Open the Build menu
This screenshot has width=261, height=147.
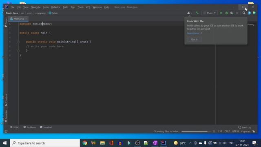point(65,7)
